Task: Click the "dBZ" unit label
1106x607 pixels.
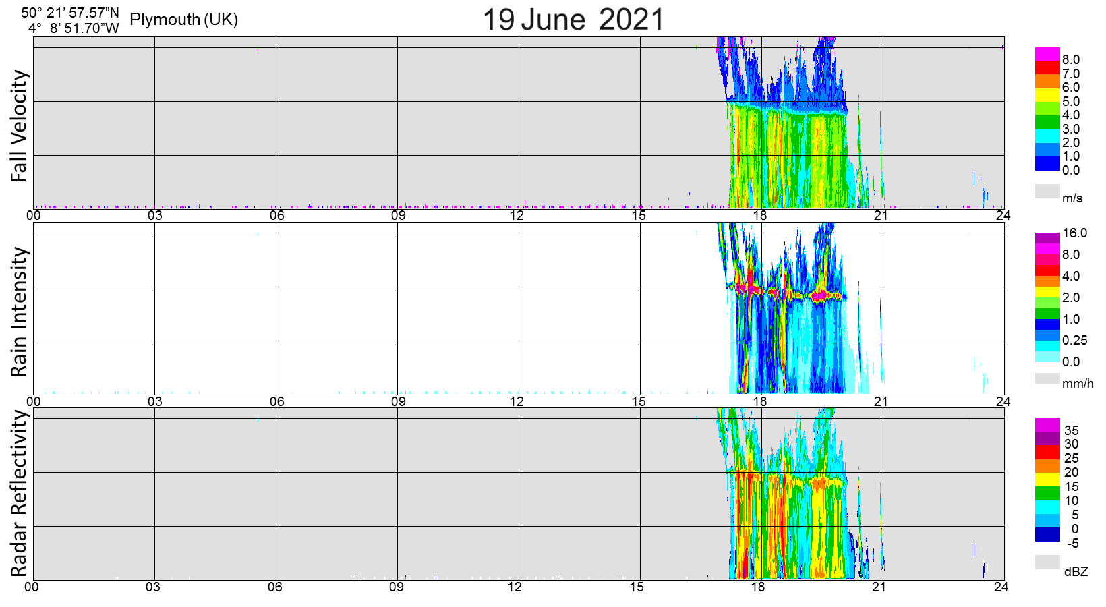Action: point(1076,572)
